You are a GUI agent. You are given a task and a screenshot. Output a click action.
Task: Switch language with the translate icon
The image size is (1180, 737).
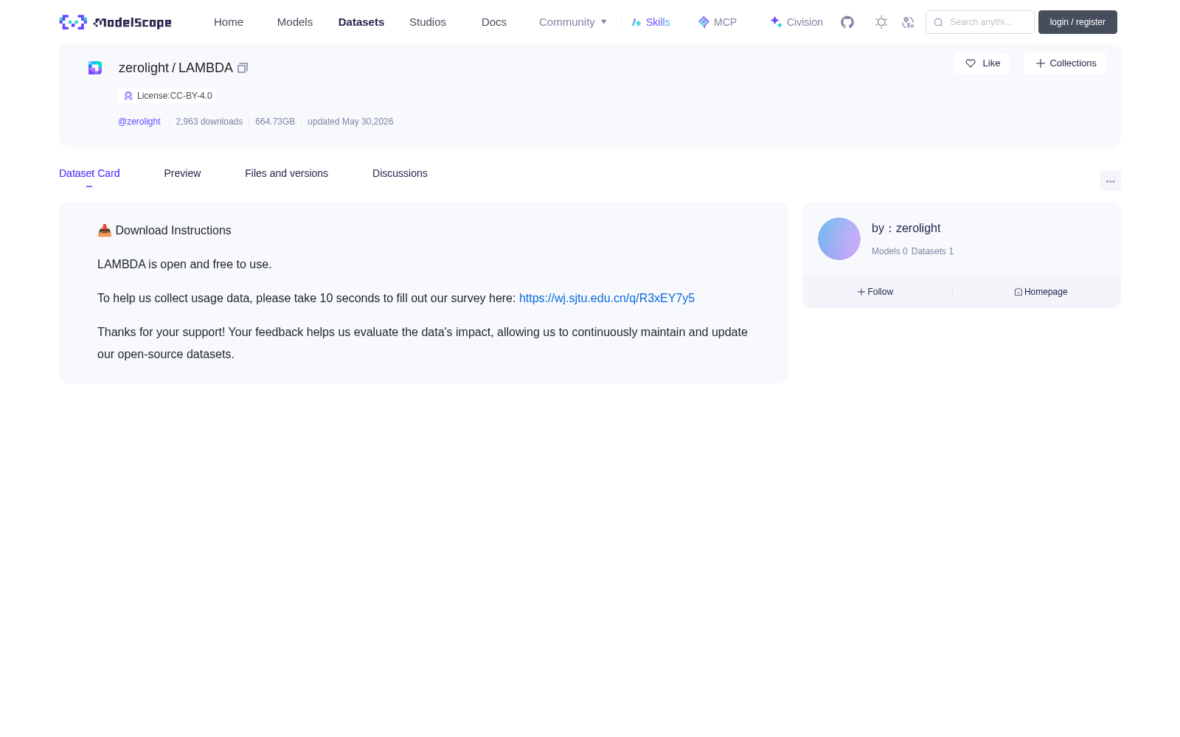pos(908,22)
